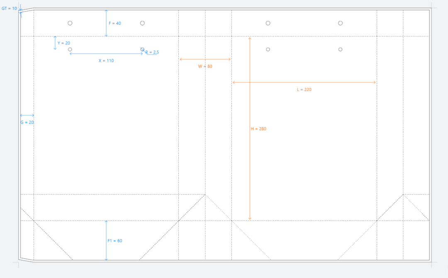Viewport: 448px width, 278px height.
Task: Click the "G = 20" glue flap label
Action: coord(27,122)
